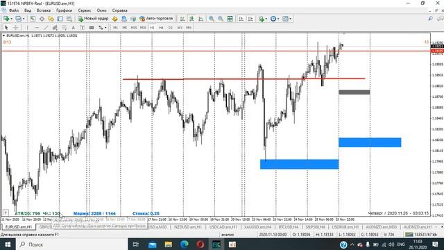Open MetaEditor yellow diamond icon
Image resolution: width=444 pixels, height=250 pixels.
click(x=114, y=19)
